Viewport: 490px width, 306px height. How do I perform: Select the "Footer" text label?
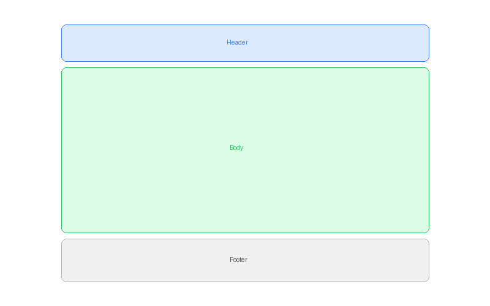[x=238, y=259]
